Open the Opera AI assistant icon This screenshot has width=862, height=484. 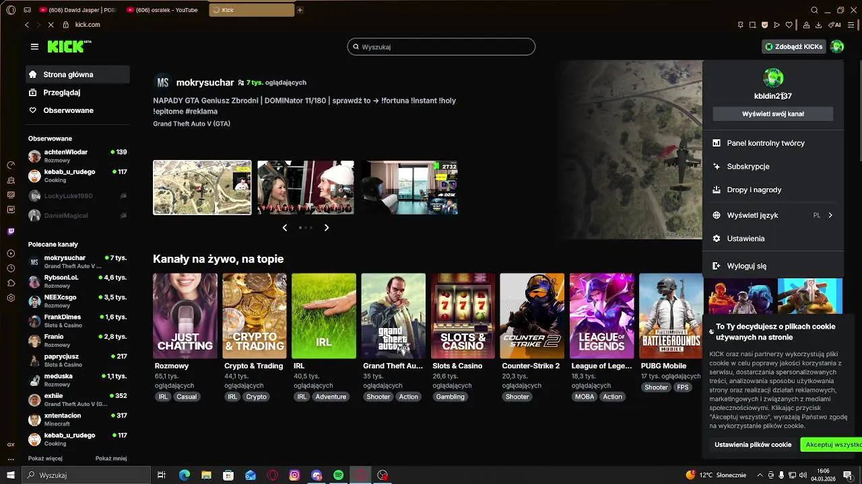(x=836, y=25)
